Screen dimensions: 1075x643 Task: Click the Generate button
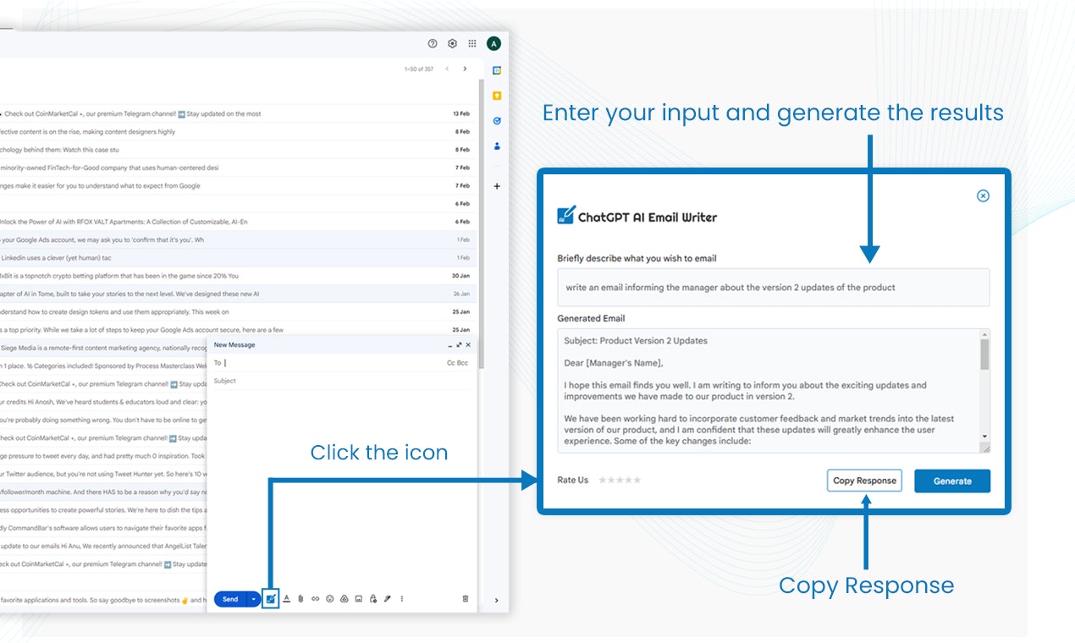[x=952, y=481]
